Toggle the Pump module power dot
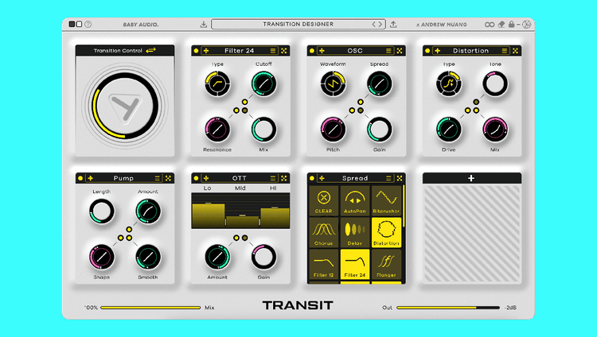 pyautogui.click(x=80, y=178)
